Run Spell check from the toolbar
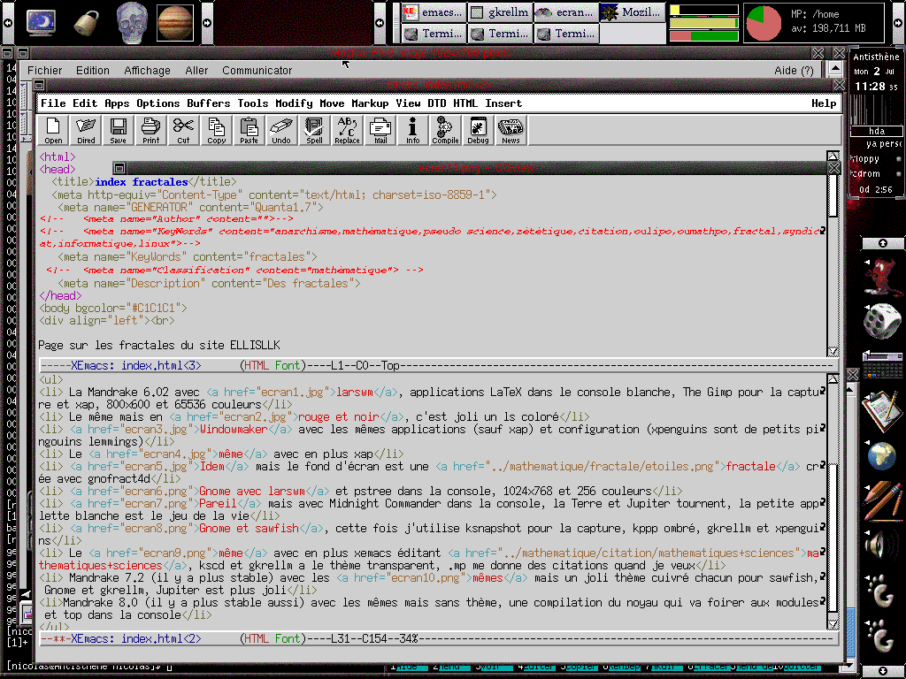 coord(314,130)
